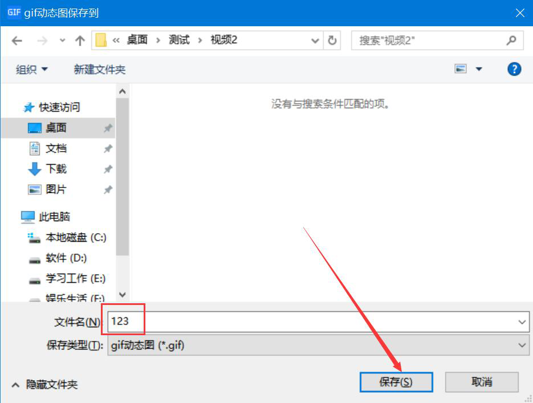This screenshot has width=533, height=403.
Task: Refresh the 视频2 folder view
Action: point(332,40)
